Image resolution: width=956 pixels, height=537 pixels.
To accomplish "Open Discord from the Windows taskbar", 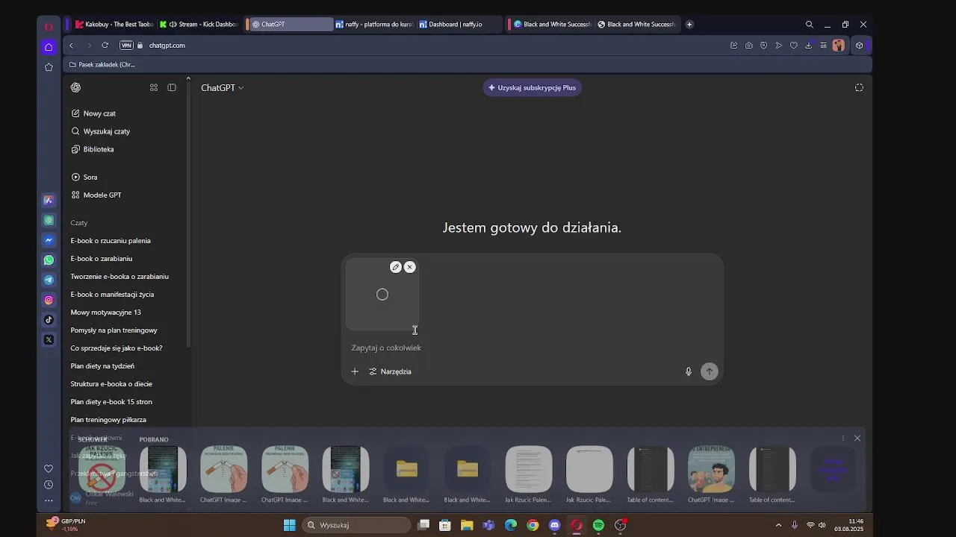I will [554, 526].
